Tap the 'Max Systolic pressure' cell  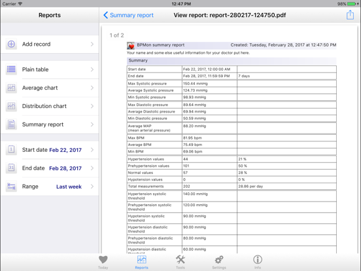click(154, 83)
